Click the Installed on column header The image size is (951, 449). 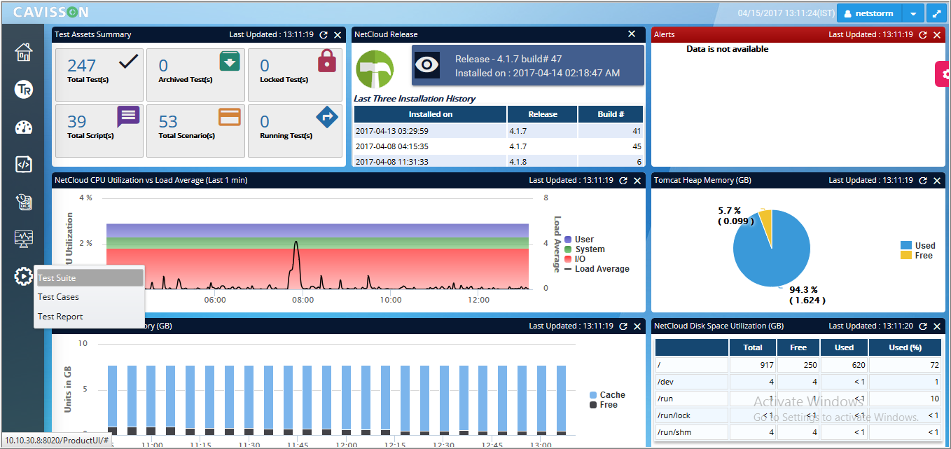click(430, 114)
